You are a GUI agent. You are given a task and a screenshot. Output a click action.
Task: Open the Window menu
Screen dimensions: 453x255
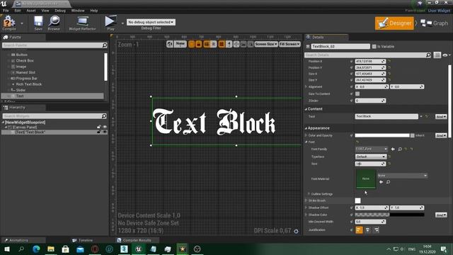[x=78, y=11]
